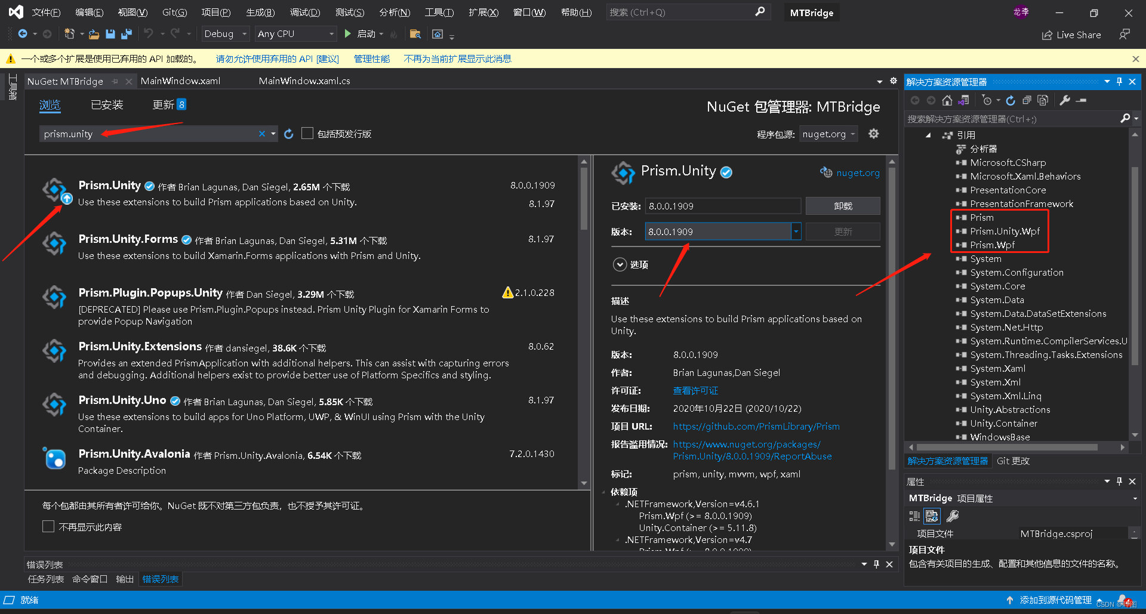Switch to the Git Changes panel tab
Viewport: 1146px width, 614px height.
(1013, 461)
